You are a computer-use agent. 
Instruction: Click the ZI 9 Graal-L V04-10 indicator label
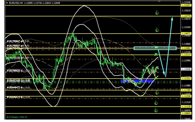(x=17, y=117)
